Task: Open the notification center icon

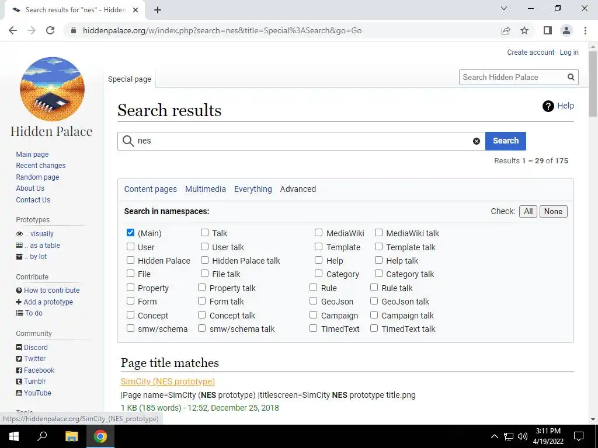Action: (x=579, y=436)
